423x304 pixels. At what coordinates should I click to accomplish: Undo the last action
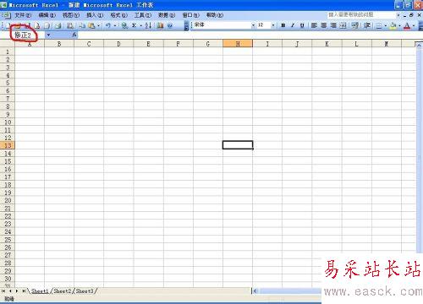point(108,25)
